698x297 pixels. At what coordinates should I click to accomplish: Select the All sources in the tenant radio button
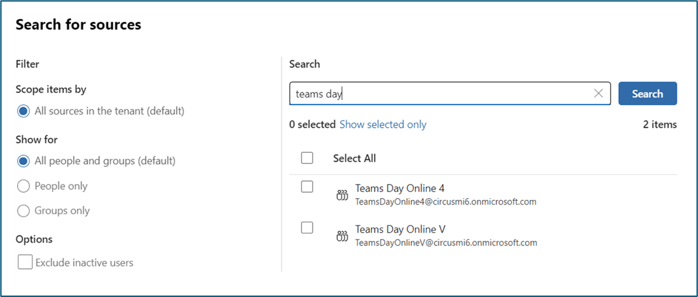[24, 111]
